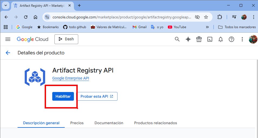Click the Habilitar button
This screenshot has height=138, width=258.
click(x=63, y=96)
